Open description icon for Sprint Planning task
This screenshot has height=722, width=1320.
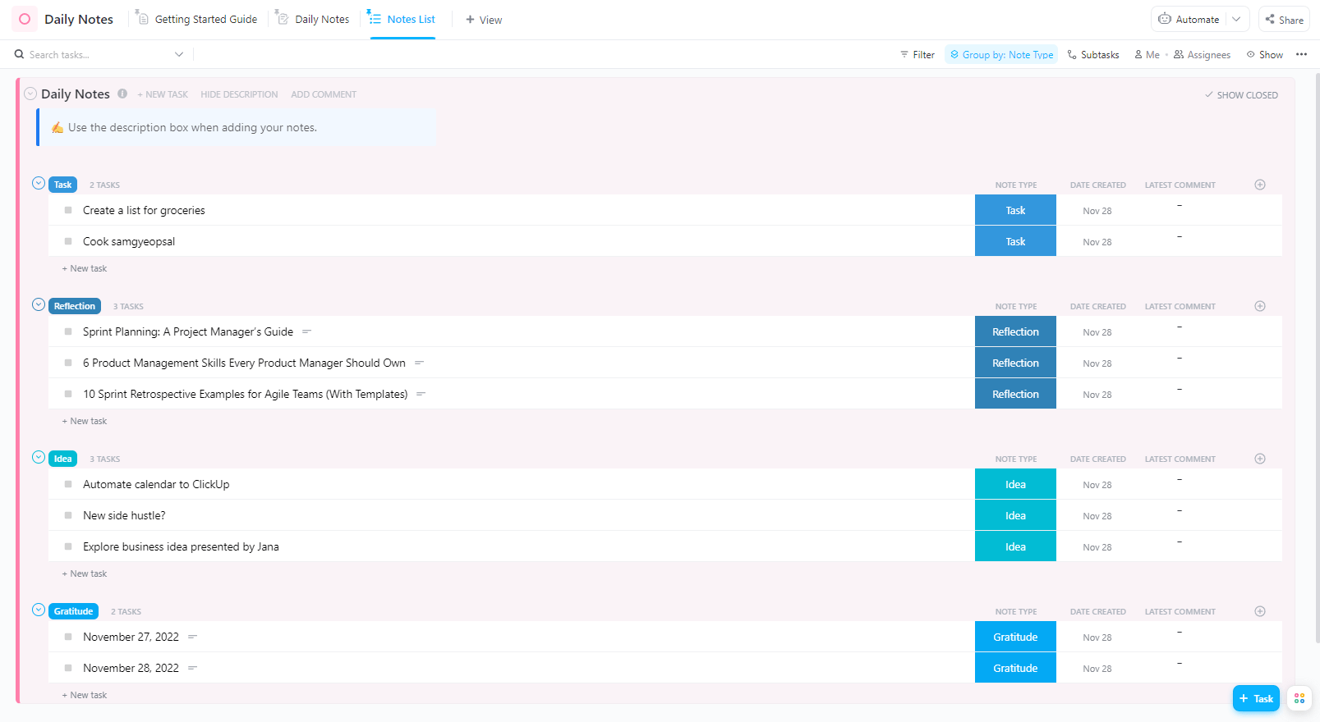(306, 331)
